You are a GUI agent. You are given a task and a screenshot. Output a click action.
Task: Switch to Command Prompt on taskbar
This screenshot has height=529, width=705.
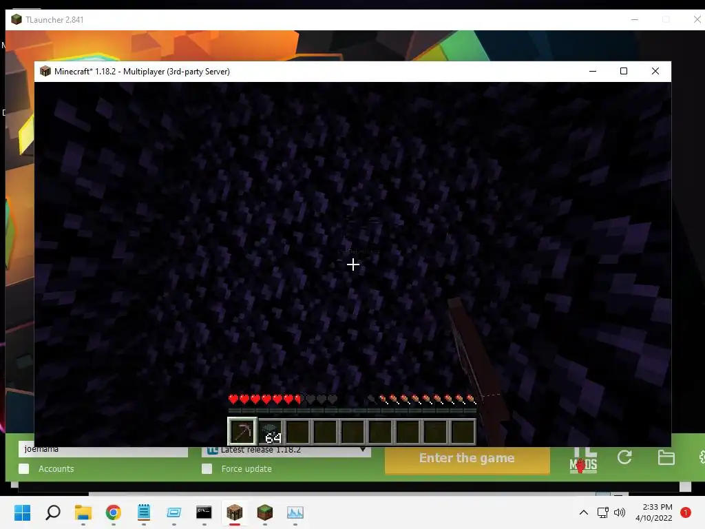coord(204,512)
